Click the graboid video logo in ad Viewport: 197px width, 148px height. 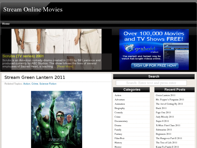[x=141, y=49]
